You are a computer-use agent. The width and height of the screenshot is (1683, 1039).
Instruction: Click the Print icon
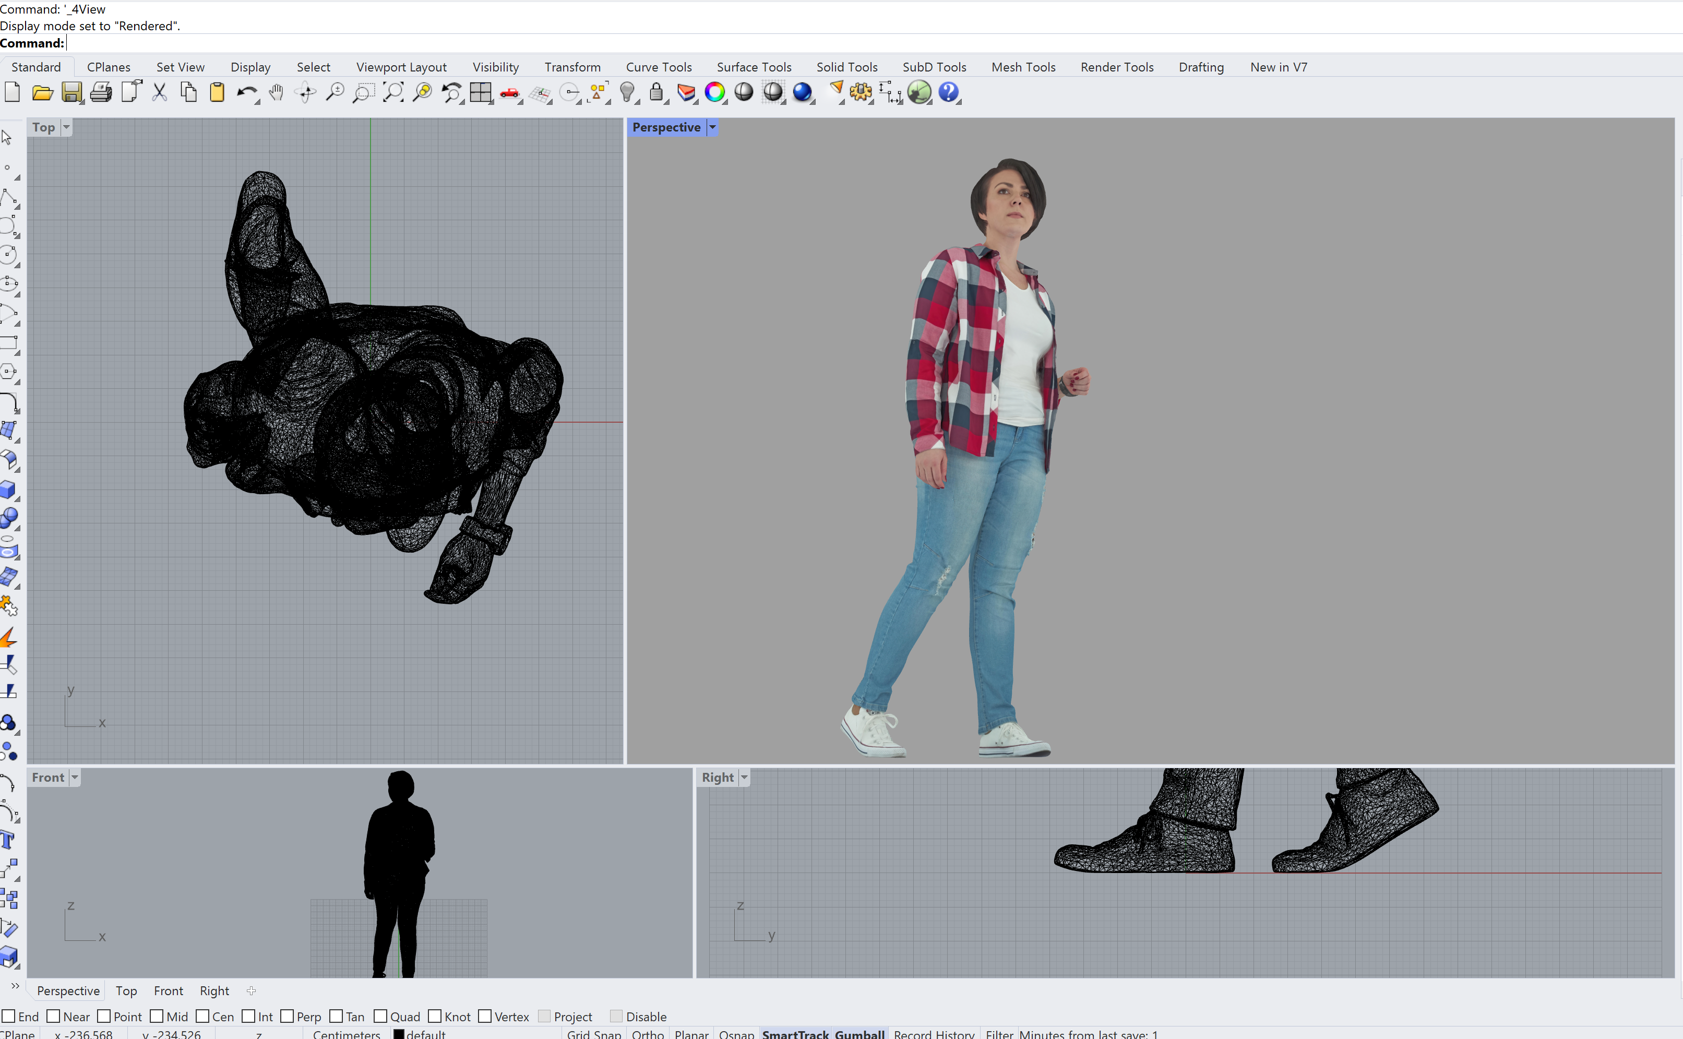click(100, 92)
